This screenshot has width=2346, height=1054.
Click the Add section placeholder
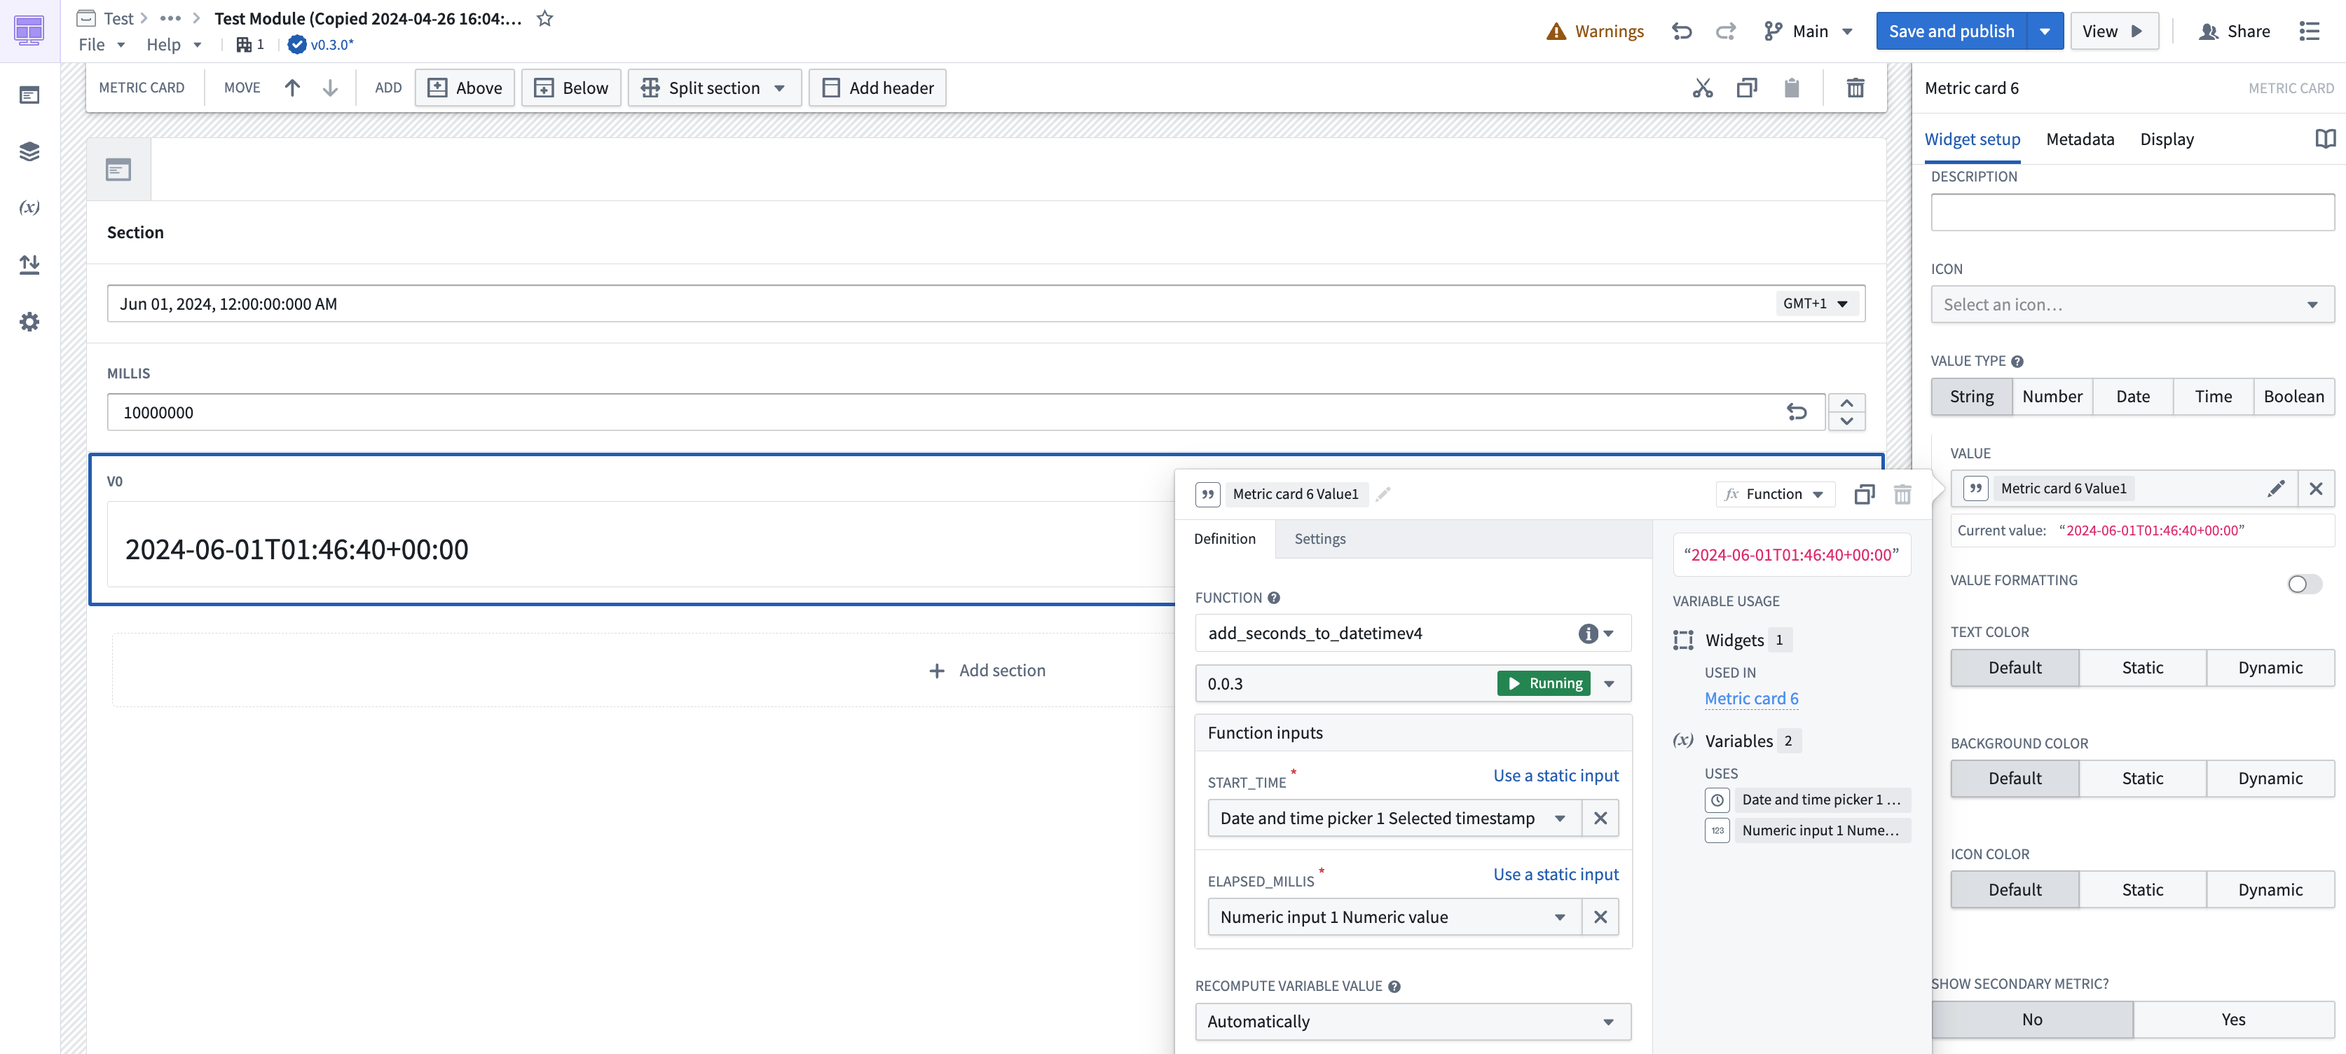pyautogui.click(x=987, y=669)
